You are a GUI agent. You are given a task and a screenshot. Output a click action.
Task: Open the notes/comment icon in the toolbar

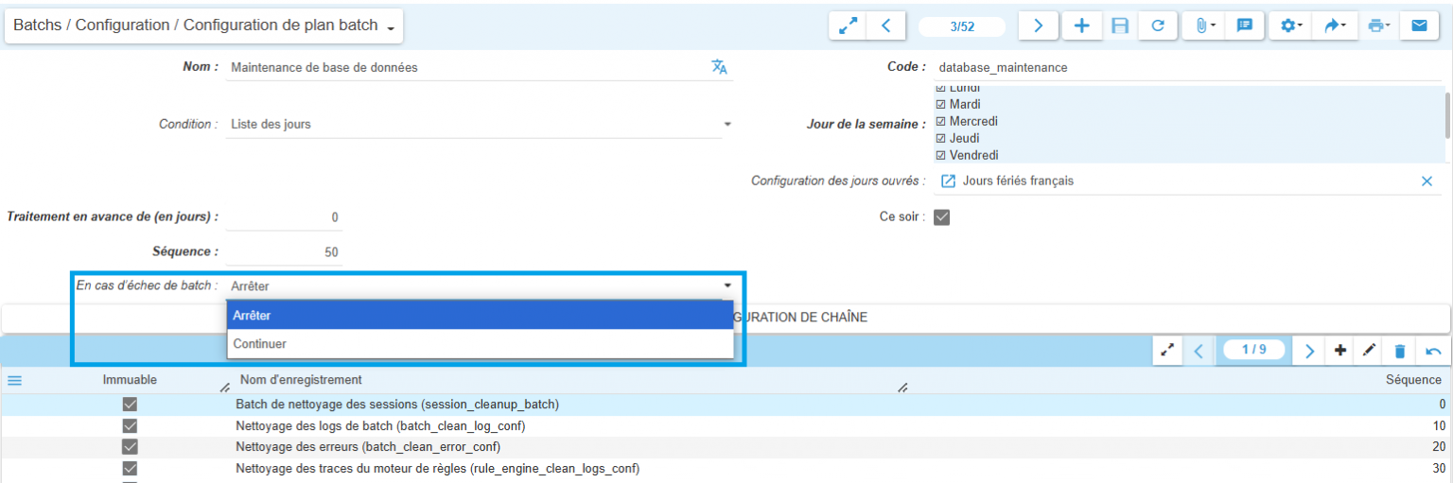[x=1245, y=26]
